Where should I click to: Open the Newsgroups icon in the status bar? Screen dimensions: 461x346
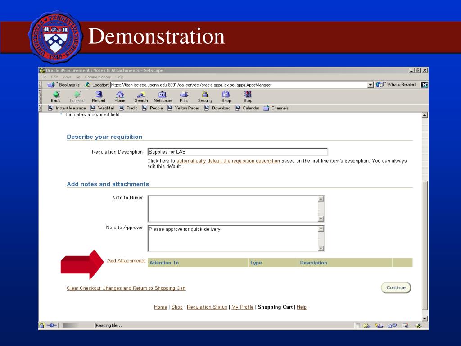[x=392, y=326]
